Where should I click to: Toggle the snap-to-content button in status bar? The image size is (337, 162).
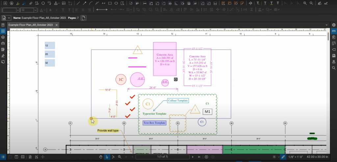tap(283, 157)
